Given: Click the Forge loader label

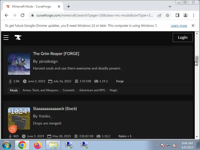Looking at the screenshot, I should [x=120, y=81].
